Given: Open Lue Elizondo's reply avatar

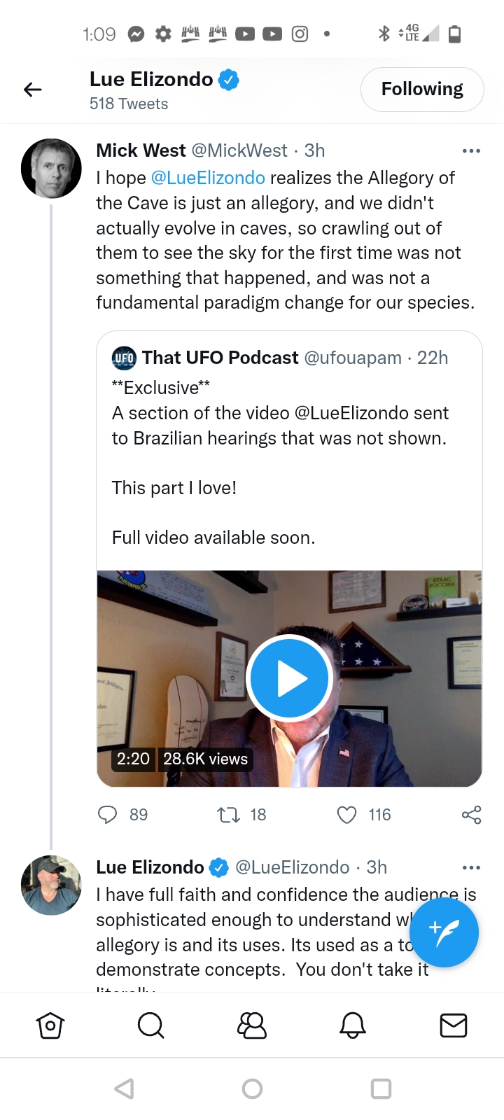Looking at the screenshot, I should coord(51,885).
